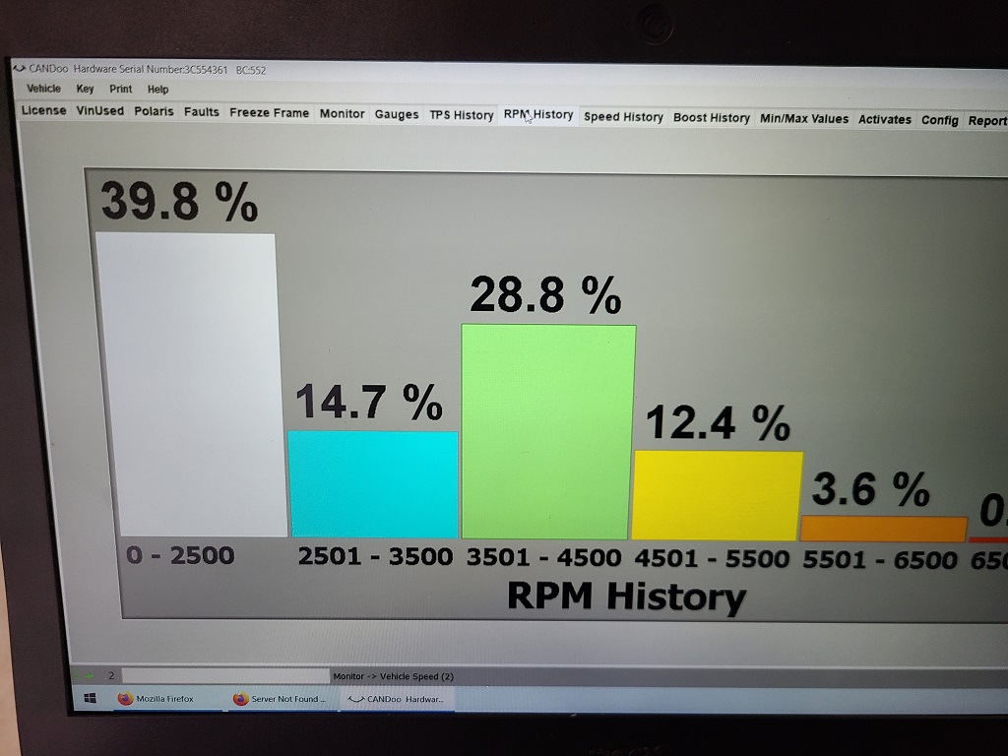Click the cyan 2501 - 3500 RPM bar
The image size is (1008, 756).
tap(372, 483)
